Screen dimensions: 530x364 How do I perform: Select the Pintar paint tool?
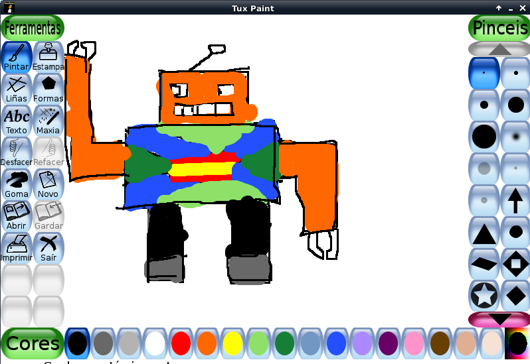pyautogui.click(x=16, y=56)
